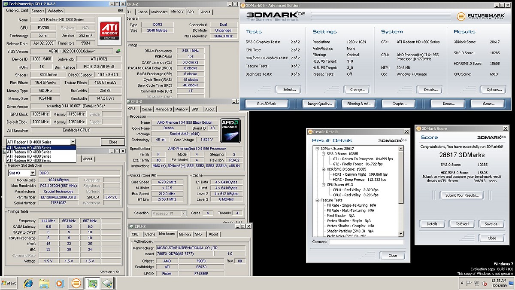Click Result Details scrollbar down arrow
515x290 pixels.
(x=401, y=234)
